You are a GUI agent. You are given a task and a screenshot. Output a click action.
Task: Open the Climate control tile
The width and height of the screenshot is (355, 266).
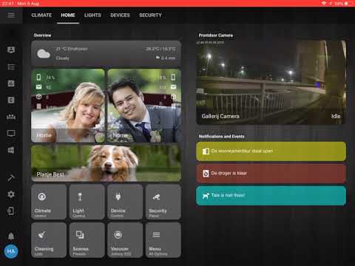pyautogui.click(x=49, y=202)
